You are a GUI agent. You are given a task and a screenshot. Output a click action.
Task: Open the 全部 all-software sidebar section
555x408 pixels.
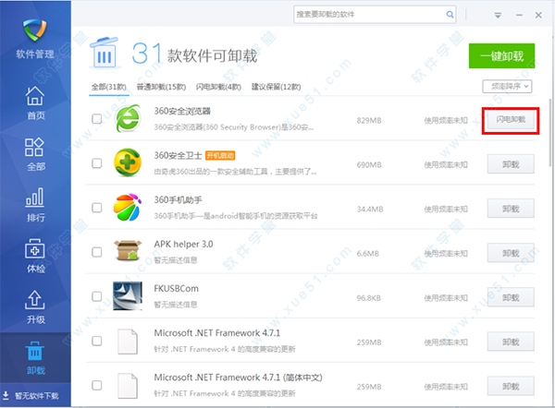coord(35,154)
